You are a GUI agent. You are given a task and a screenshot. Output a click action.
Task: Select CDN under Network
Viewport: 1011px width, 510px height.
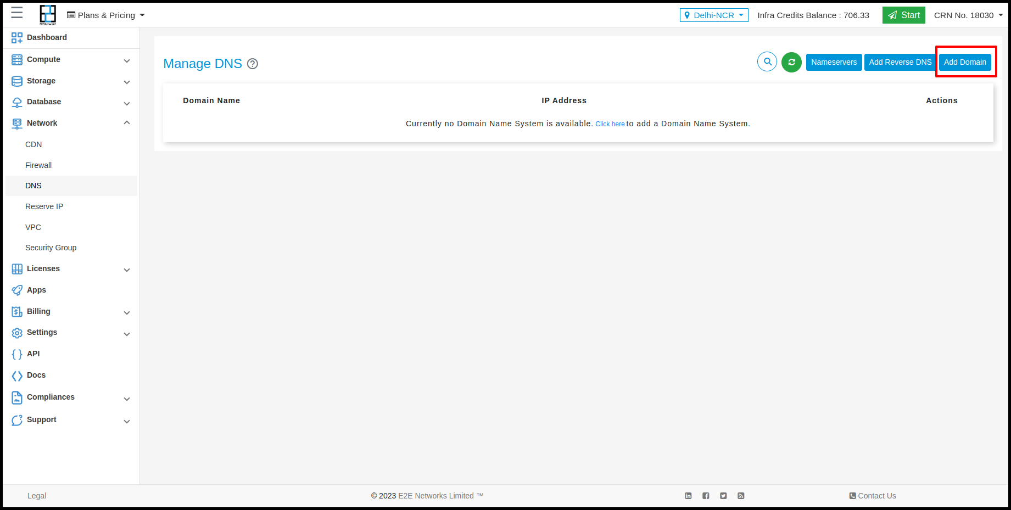tap(33, 144)
